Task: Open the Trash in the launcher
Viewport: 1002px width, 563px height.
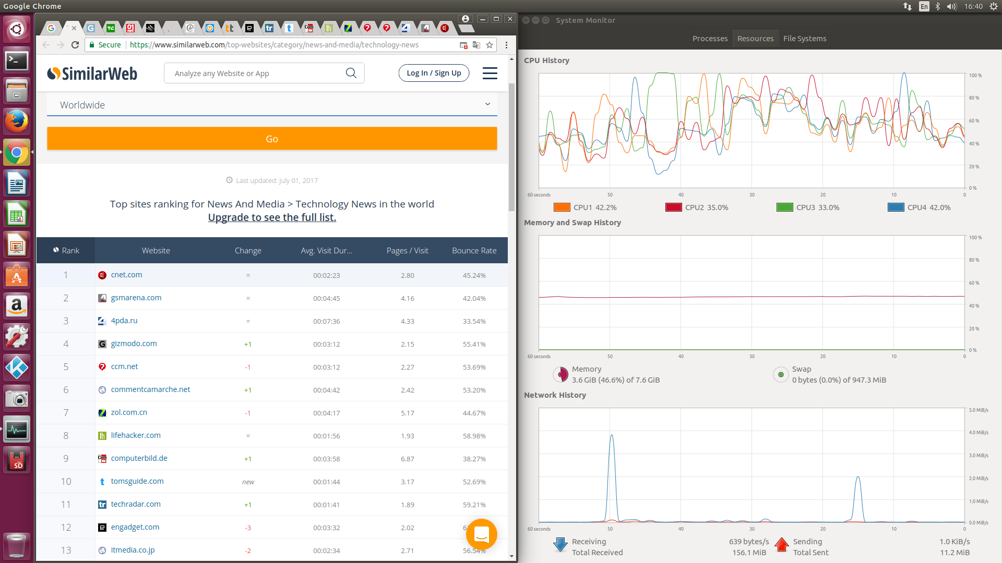Action: [17, 546]
